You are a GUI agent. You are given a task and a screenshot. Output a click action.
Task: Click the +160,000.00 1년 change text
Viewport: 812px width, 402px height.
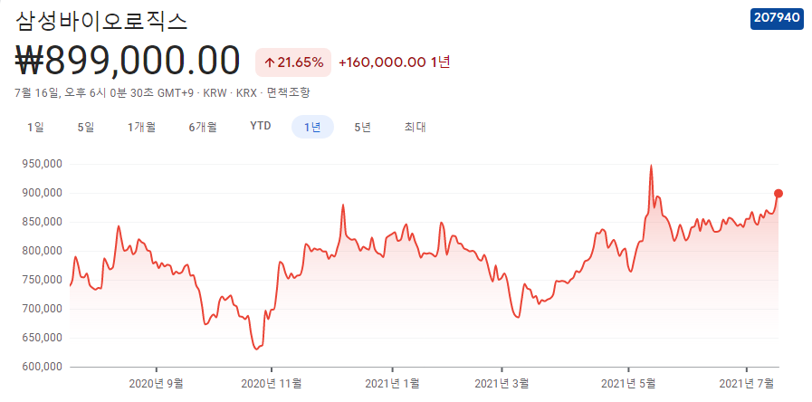pyautogui.click(x=395, y=62)
